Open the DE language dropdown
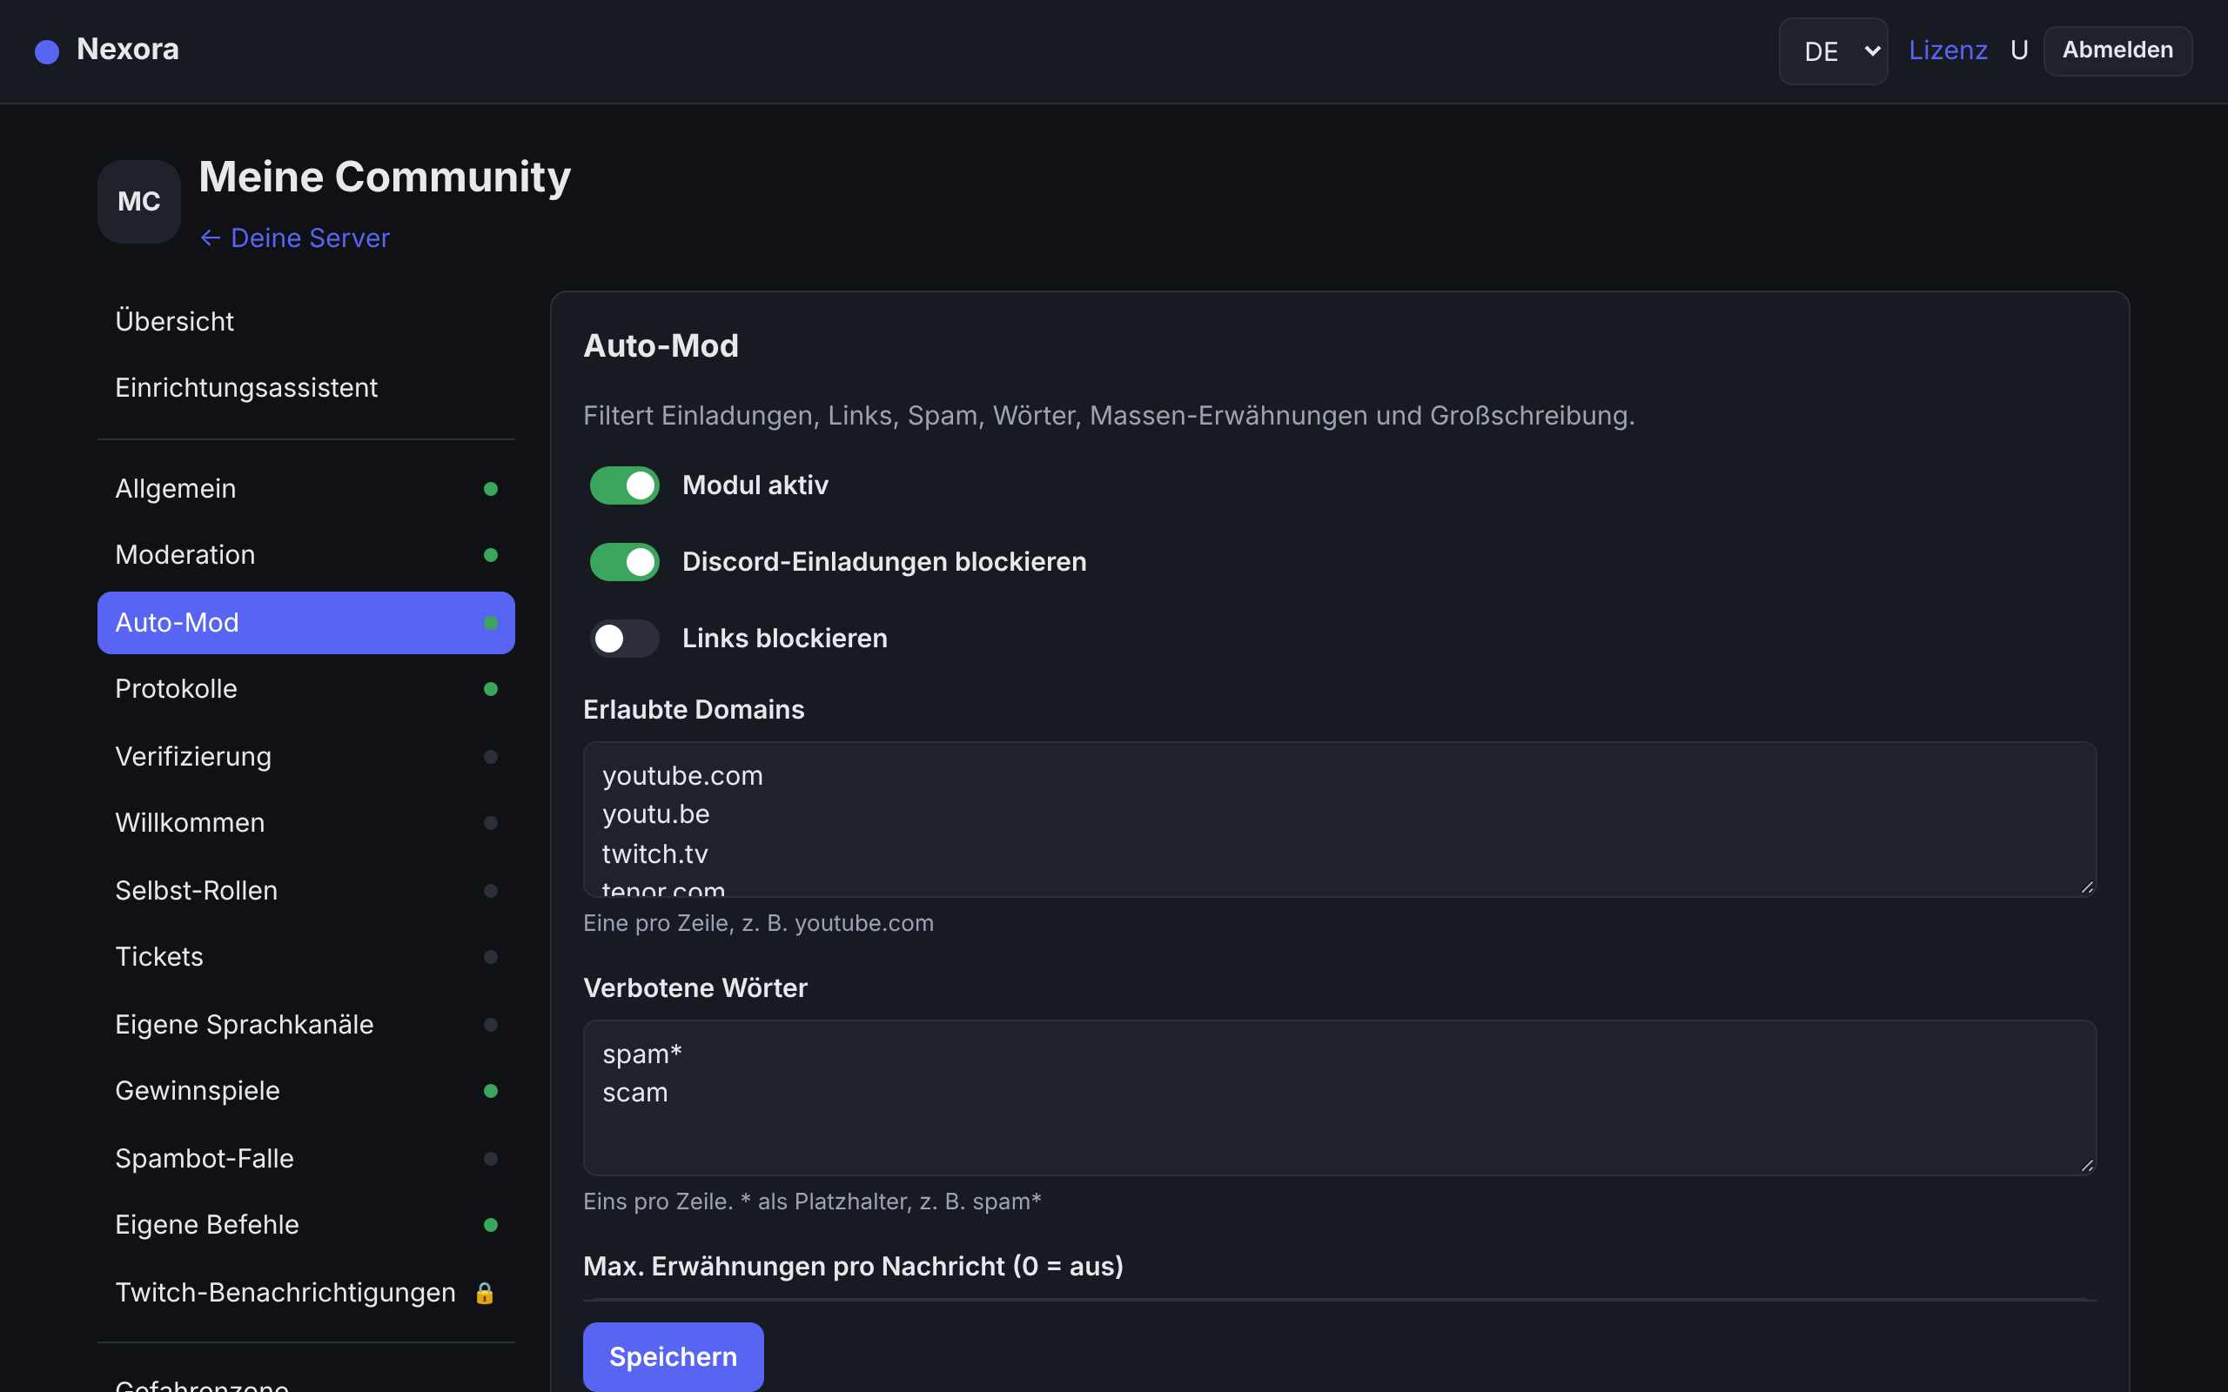Image resolution: width=2228 pixels, height=1392 pixels. point(1833,51)
